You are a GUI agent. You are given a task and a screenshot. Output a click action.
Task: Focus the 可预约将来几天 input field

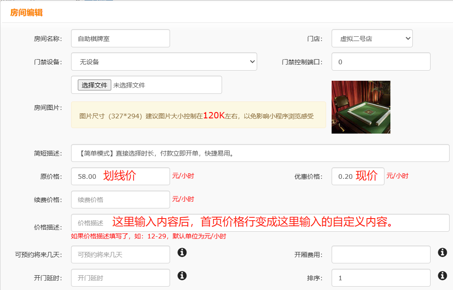(x=121, y=254)
